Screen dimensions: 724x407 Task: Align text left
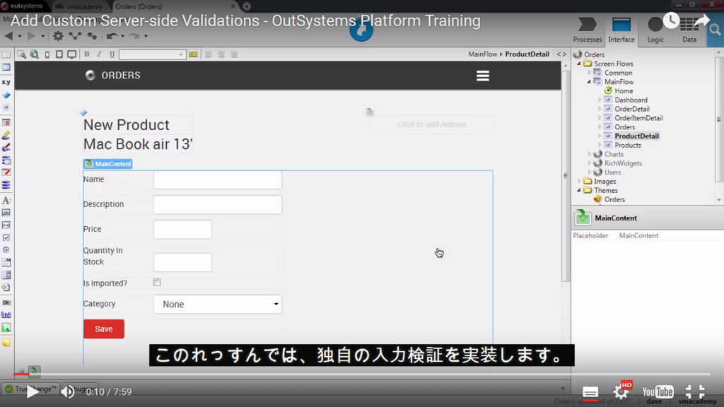point(209,54)
